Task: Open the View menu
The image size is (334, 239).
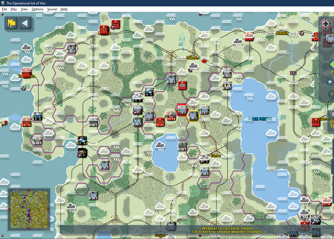Action: (24, 9)
